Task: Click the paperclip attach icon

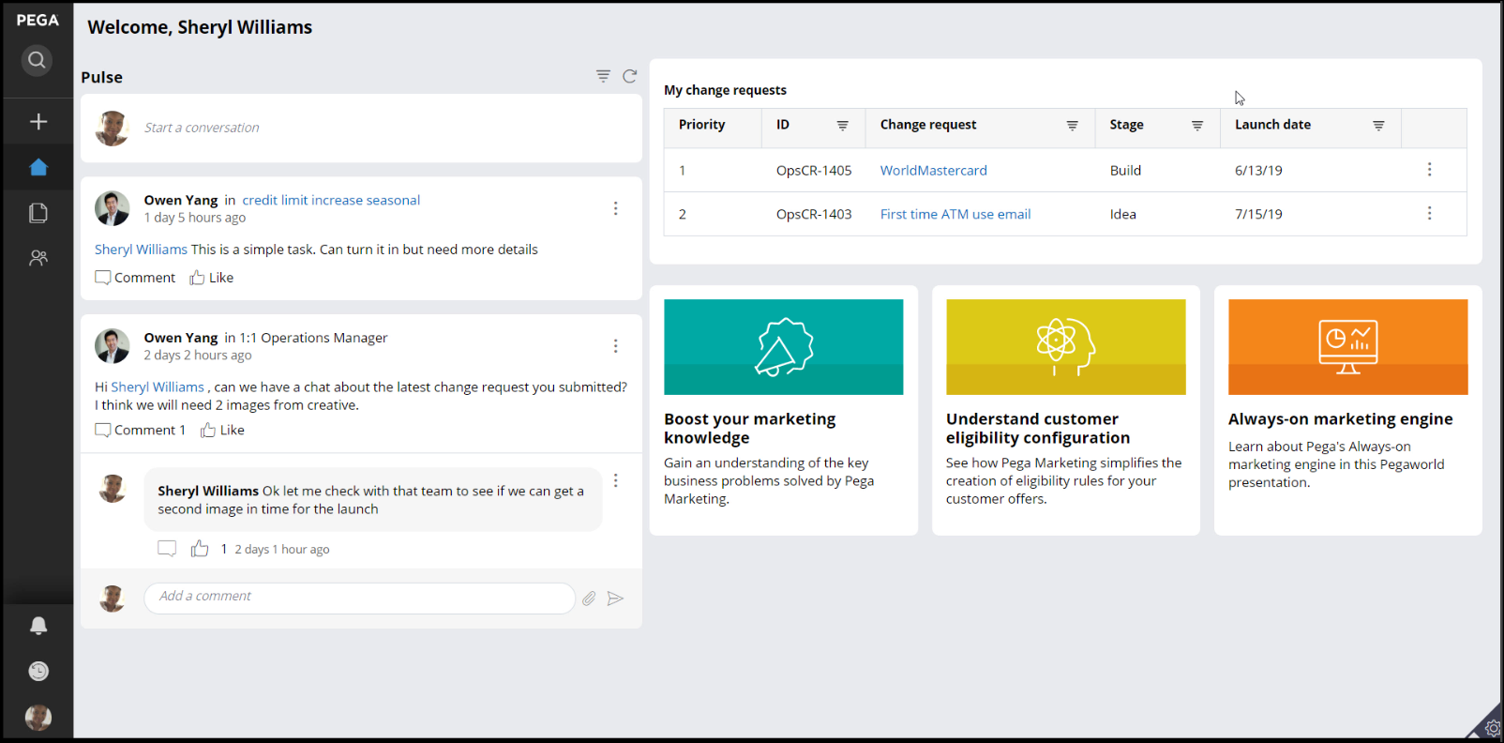Action: [x=589, y=599]
